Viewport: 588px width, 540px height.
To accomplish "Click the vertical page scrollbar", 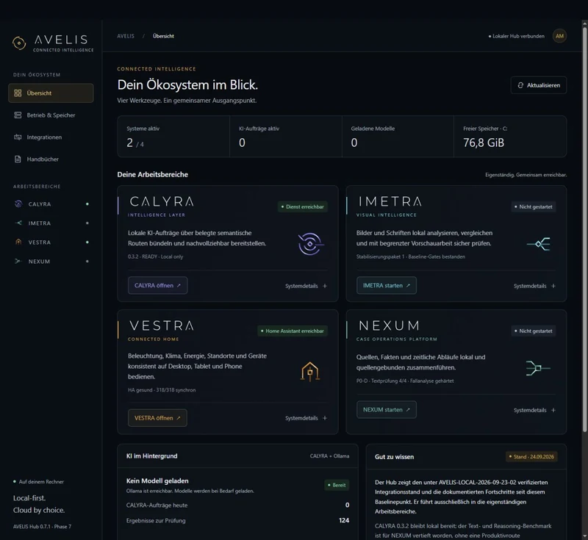I will (x=584, y=228).
